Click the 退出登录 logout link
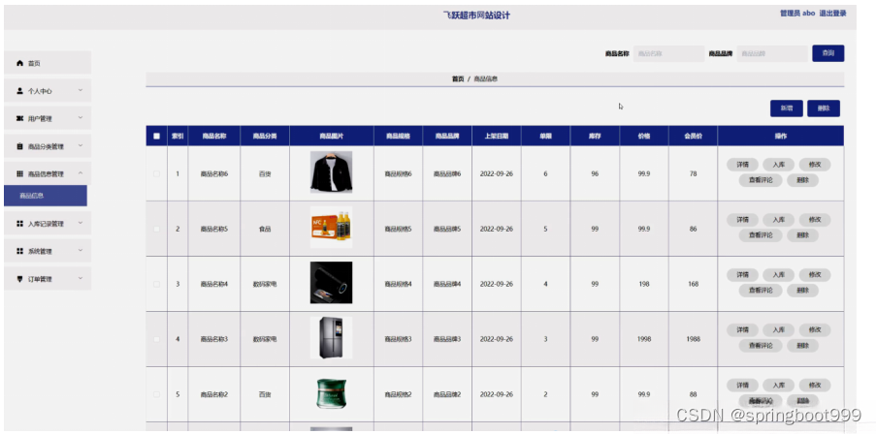This screenshot has width=876, height=434. pos(832,14)
